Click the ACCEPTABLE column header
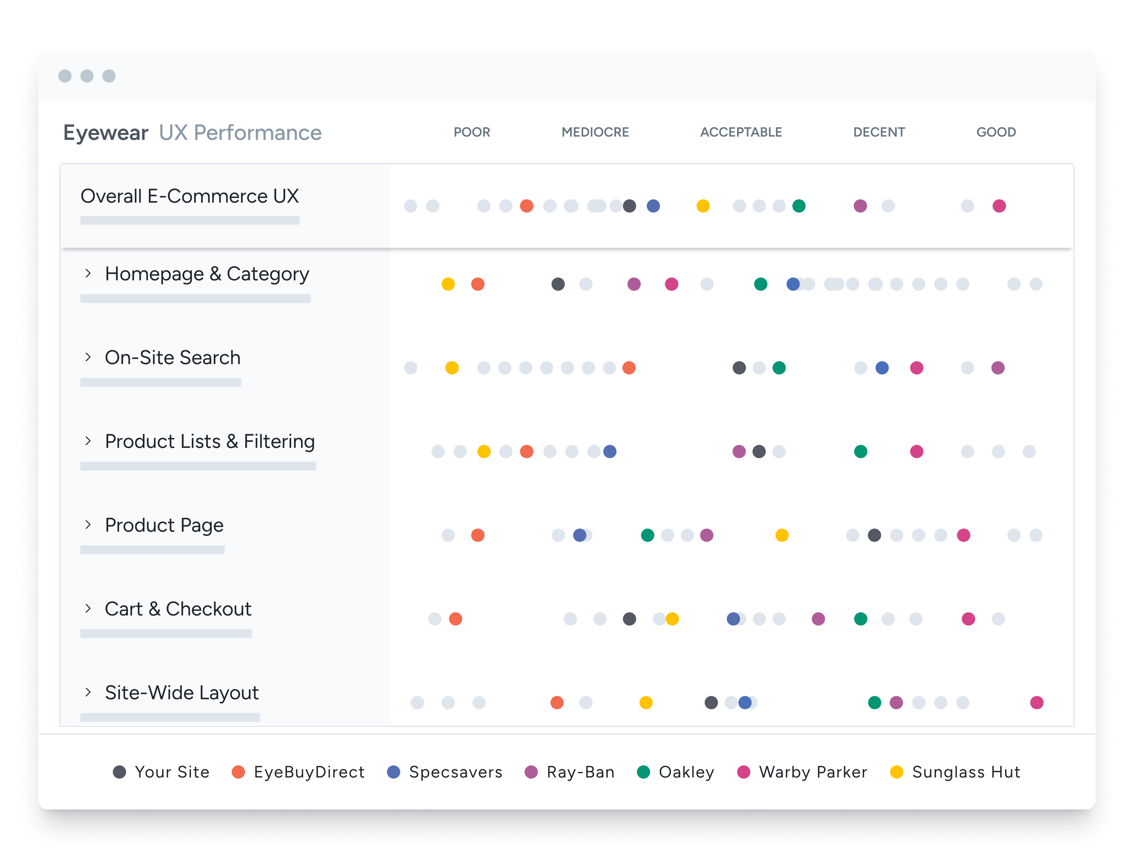The width and height of the screenshot is (1134, 859). (741, 132)
